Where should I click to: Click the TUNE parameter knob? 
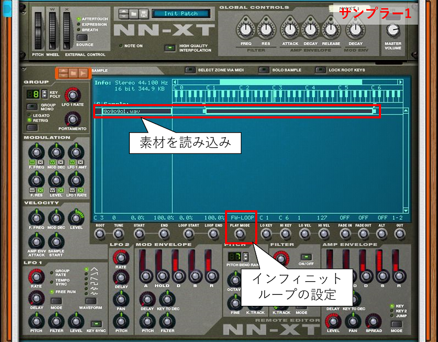tap(118, 233)
